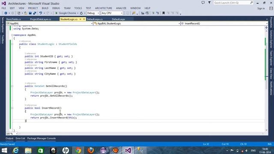Open the Solution Explorer side tab
The image size is (274, 154).
(271, 39)
